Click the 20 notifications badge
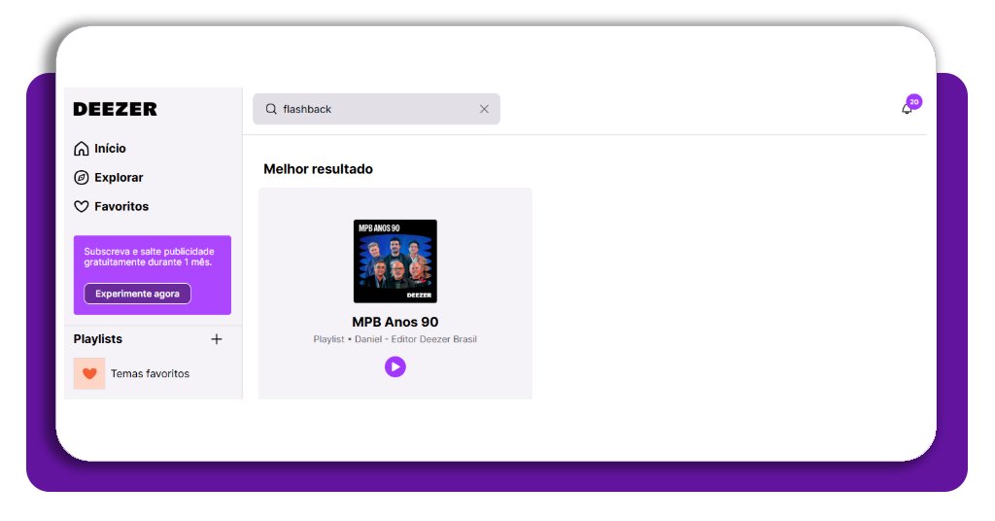 tap(914, 101)
